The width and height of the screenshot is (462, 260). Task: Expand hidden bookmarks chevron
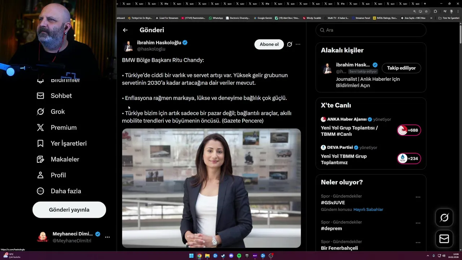[431, 18]
